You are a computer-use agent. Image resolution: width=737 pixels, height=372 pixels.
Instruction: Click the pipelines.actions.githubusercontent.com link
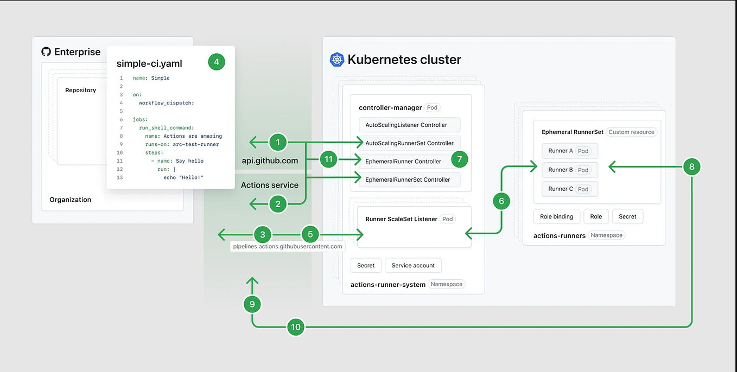[x=287, y=246]
